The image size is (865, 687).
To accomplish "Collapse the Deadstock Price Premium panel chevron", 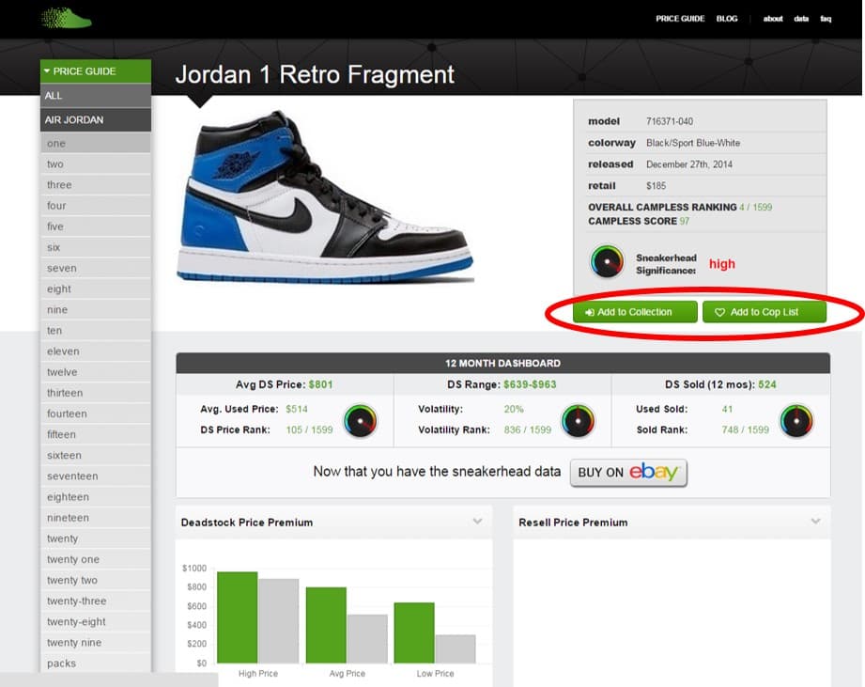I will point(478,522).
